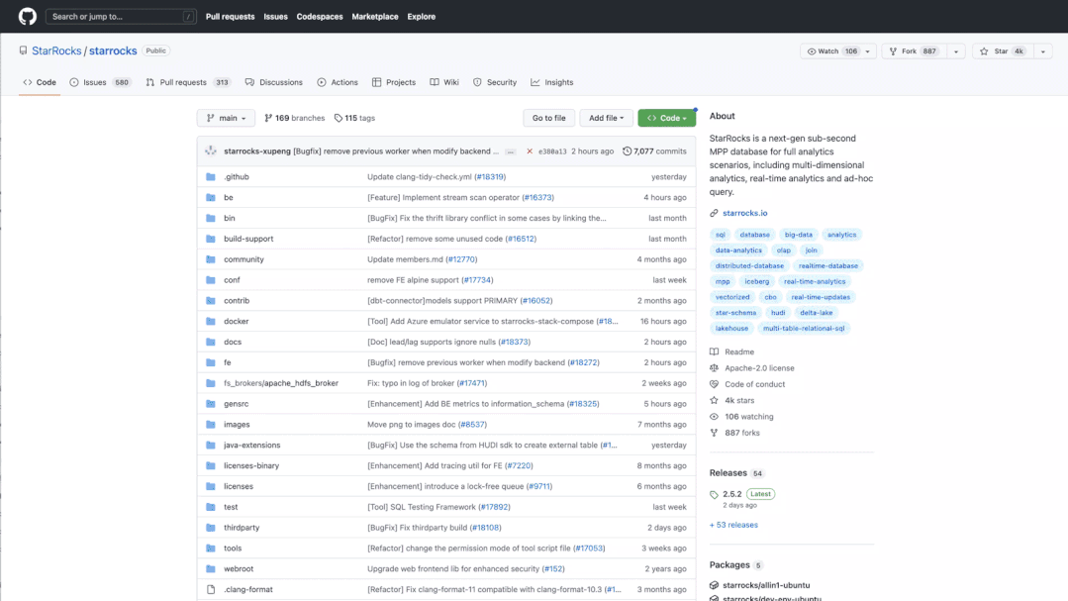Open the Actions tab
Viewport: 1068px width, 601px height.
point(338,82)
